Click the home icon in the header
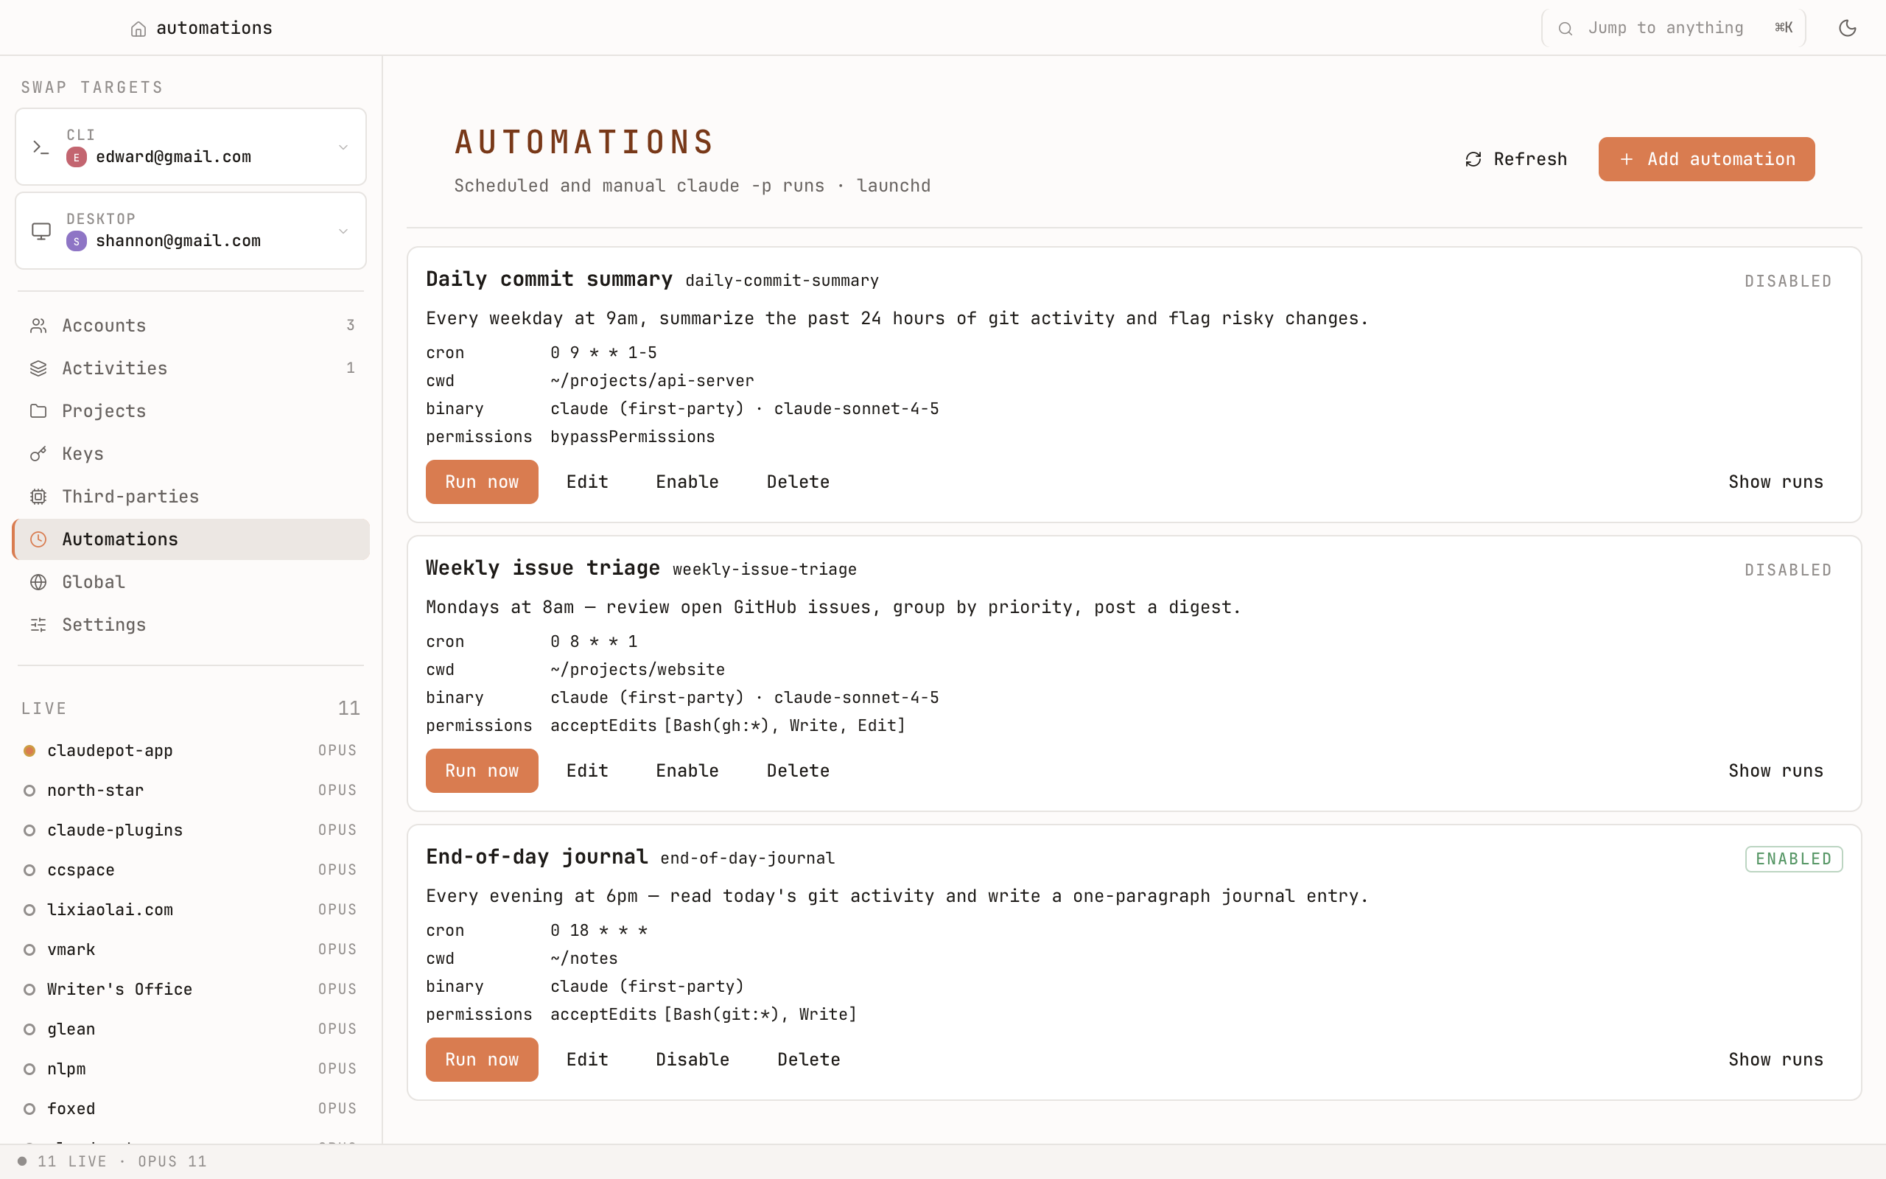Screen dimensions: 1886x1179 [x=139, y=28]
